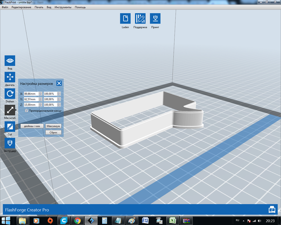Viewport: 281px width, 225px height.
Task: Open Microsoft Word from taskbar
Action: pos(145,220)
